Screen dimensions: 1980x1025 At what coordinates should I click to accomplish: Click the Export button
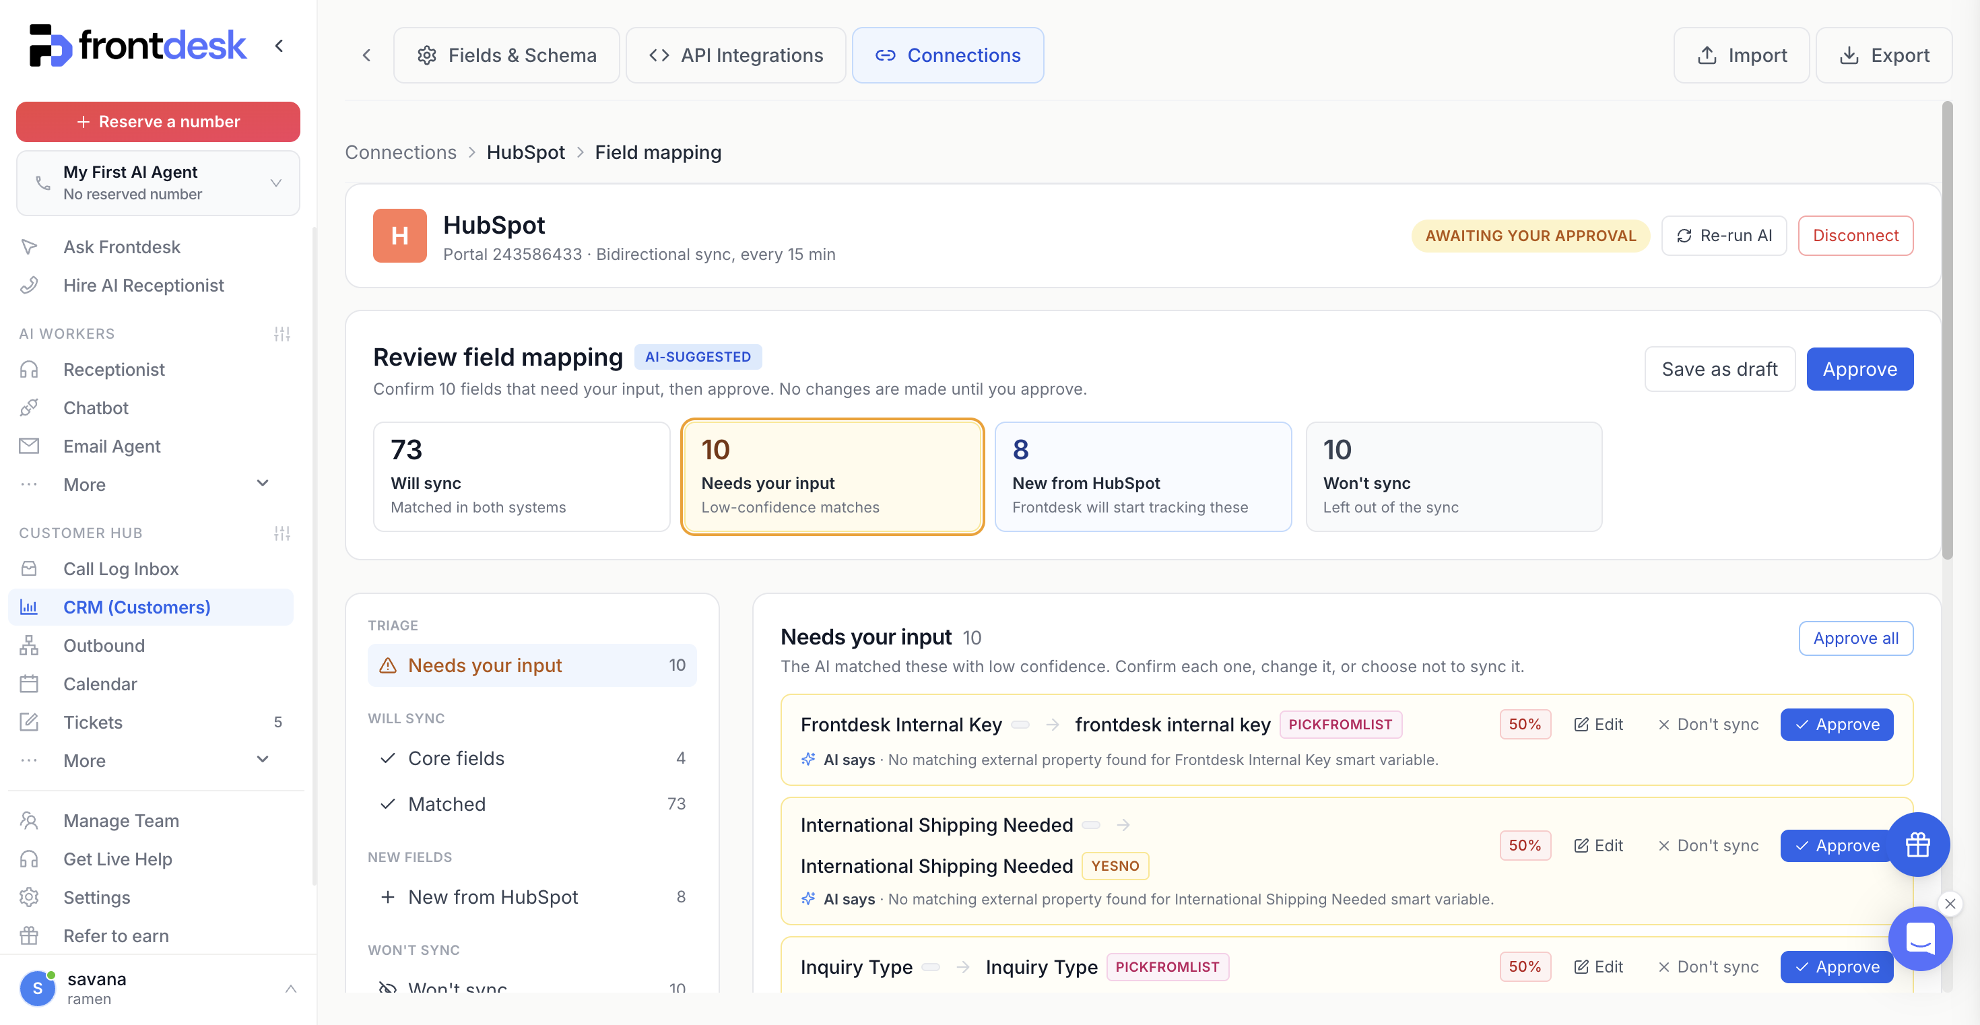point(1883,55)
